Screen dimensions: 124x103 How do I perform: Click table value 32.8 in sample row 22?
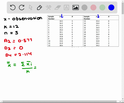tap(98, 41)
